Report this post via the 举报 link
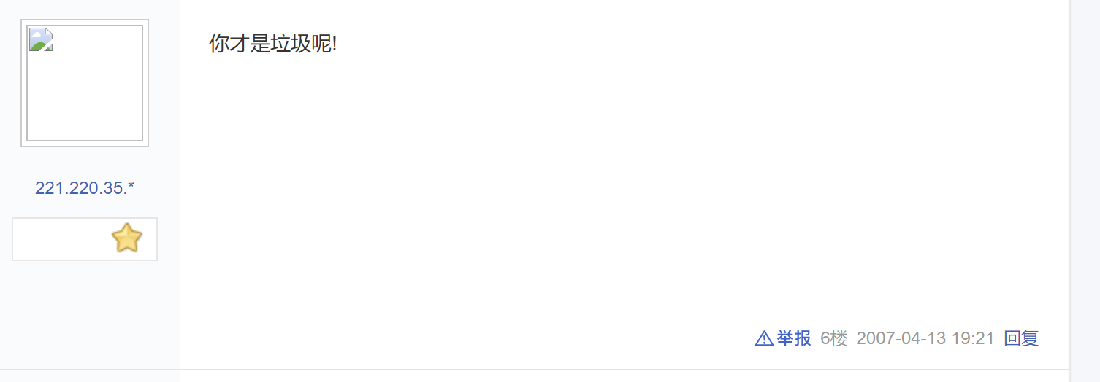Screen dimensions: 1100x382 (x=793, y=338)
